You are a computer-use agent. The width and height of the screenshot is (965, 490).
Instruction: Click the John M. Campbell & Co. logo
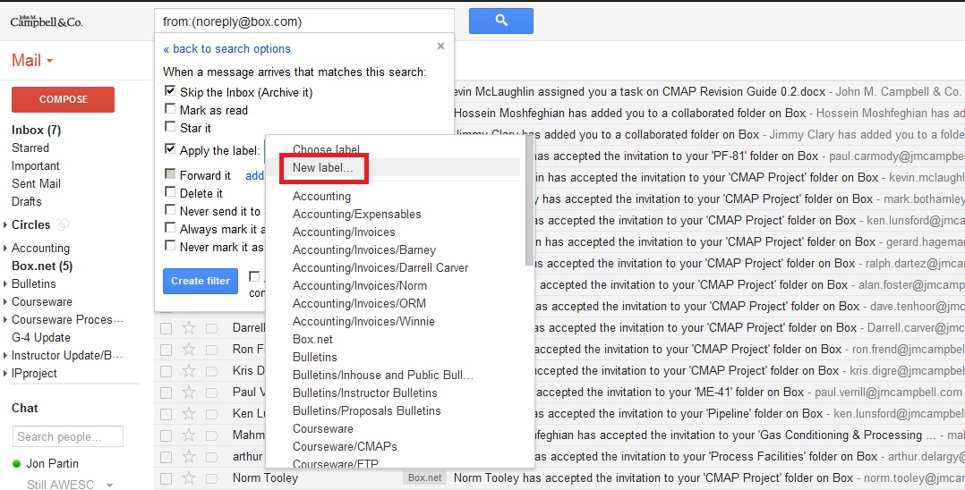point(46,21)
